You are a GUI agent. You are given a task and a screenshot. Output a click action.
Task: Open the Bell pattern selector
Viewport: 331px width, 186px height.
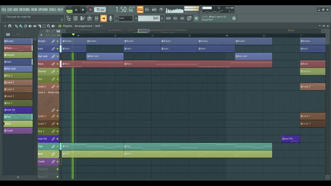tap(149, 18)
